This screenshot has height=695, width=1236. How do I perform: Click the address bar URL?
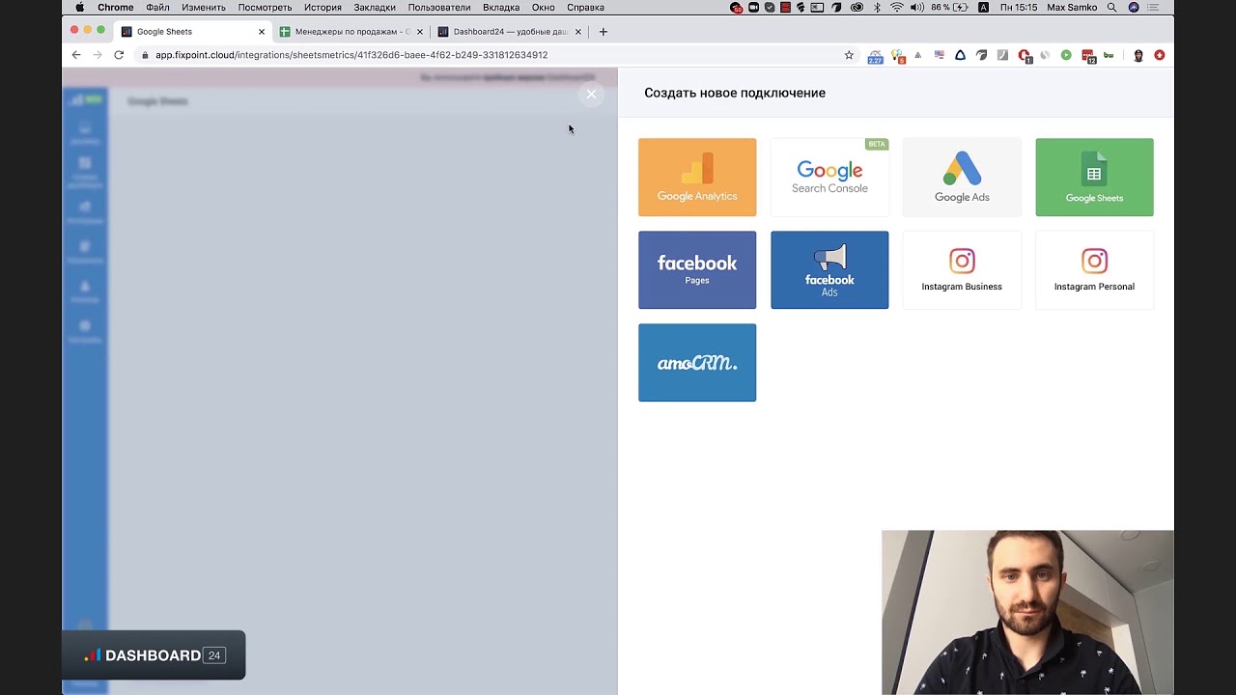tap(351, 55)
